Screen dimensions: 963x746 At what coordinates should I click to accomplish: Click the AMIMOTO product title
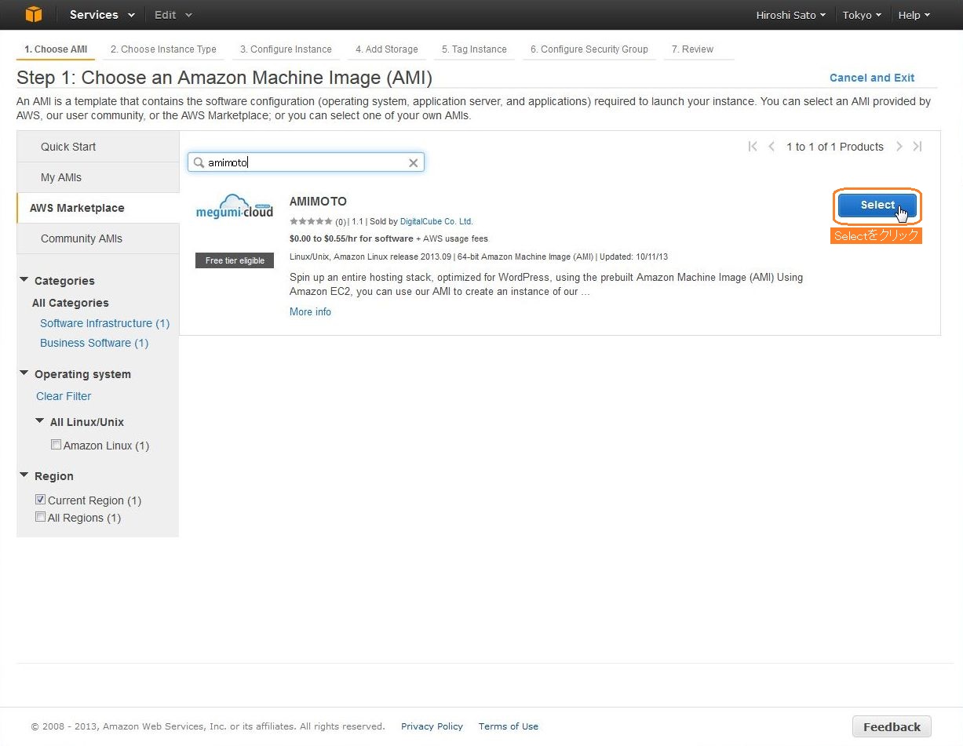pos(318,202)
